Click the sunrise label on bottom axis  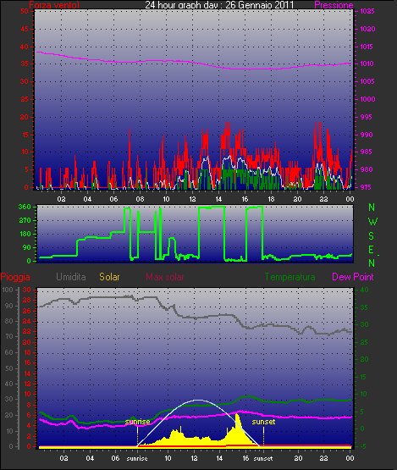point(137,459)
